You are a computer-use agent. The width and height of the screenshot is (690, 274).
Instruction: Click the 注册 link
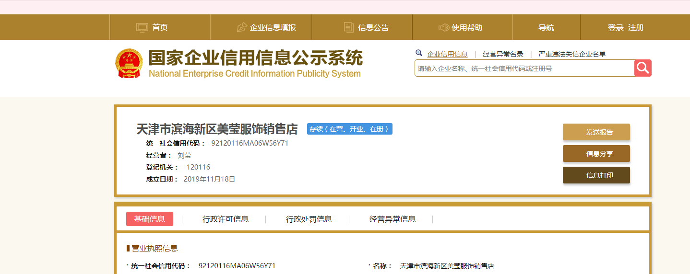tap(636, 27)
